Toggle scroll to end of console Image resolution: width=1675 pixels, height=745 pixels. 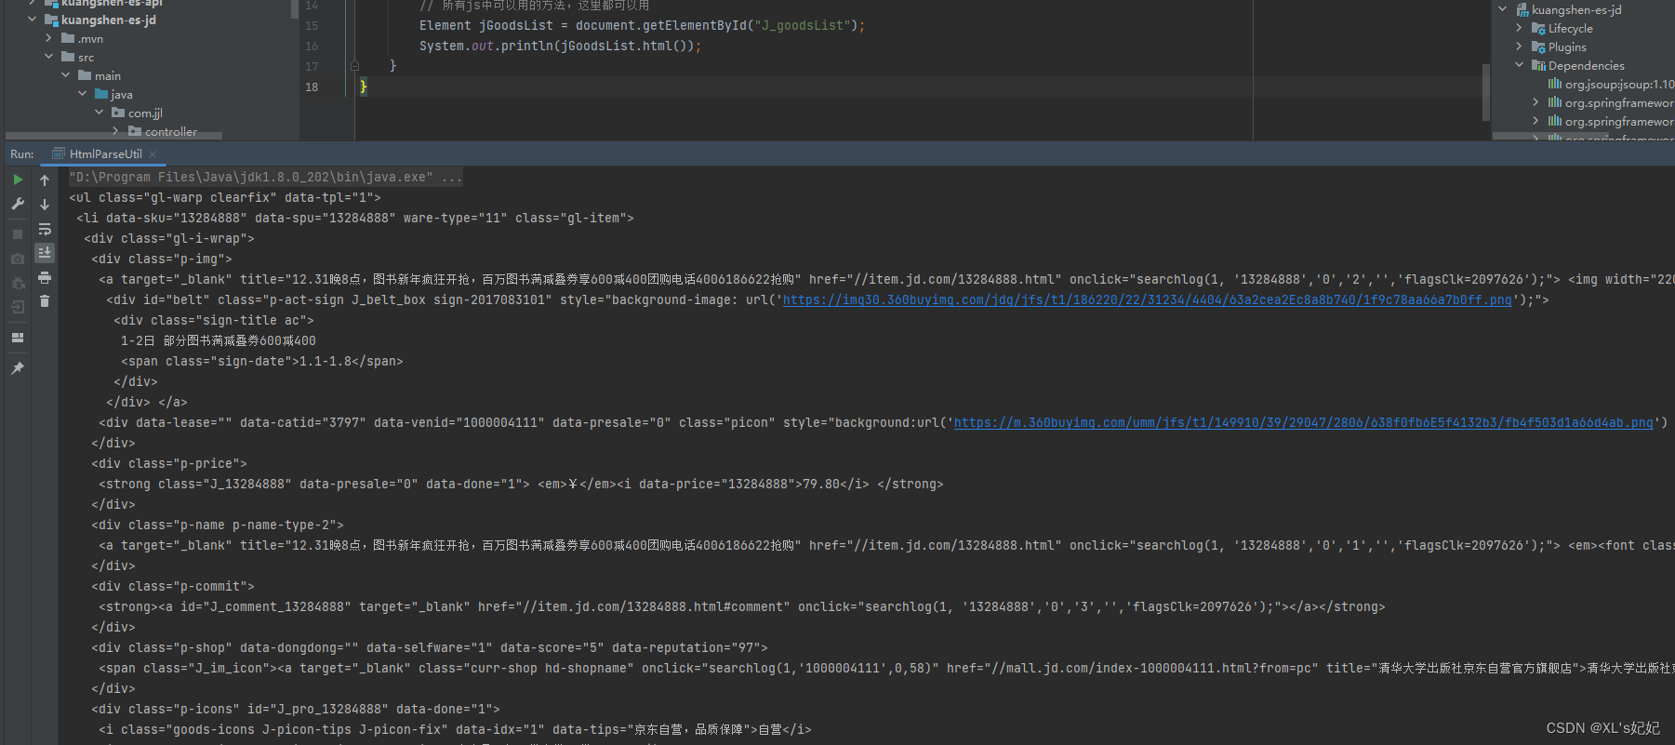tap(45, 253)
